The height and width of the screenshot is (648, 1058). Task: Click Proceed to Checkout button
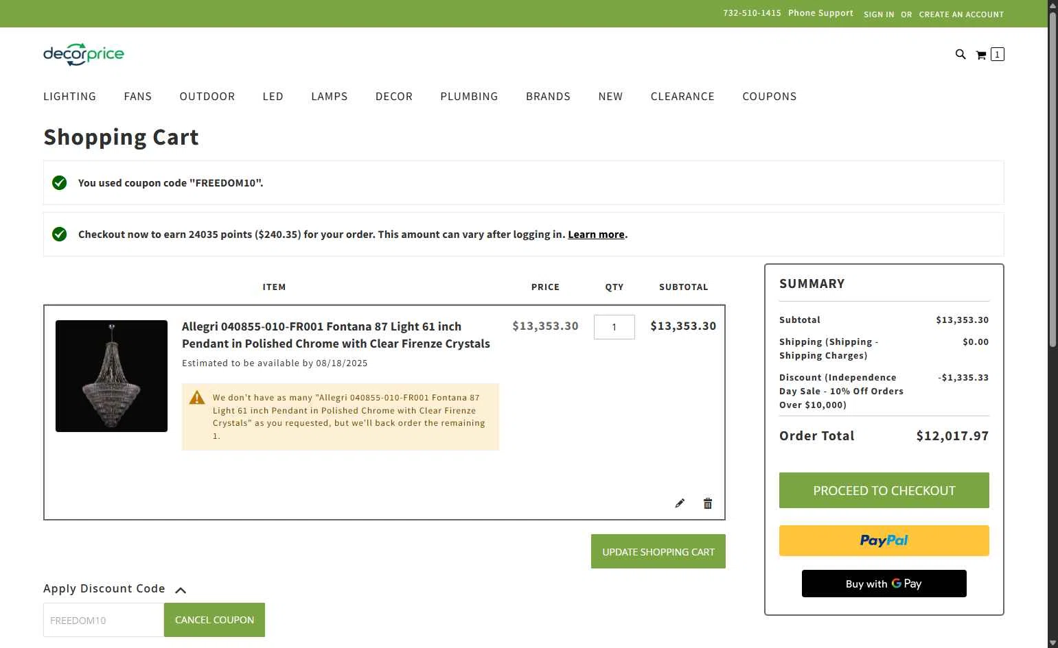click(884, 490)
